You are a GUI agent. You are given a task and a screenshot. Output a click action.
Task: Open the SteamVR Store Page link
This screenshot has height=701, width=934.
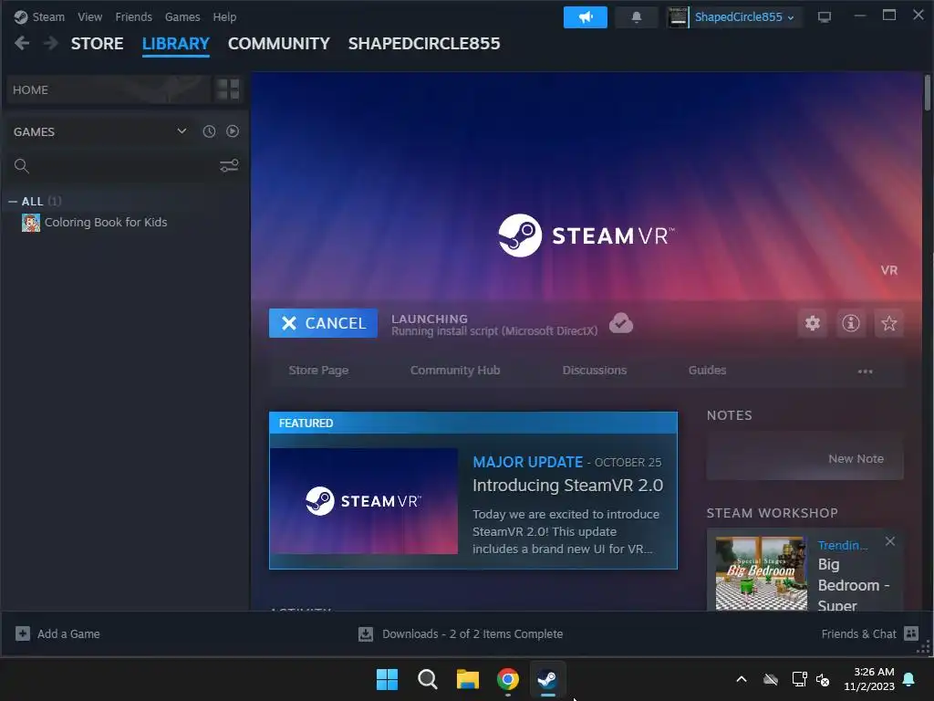tap(318, 371)
